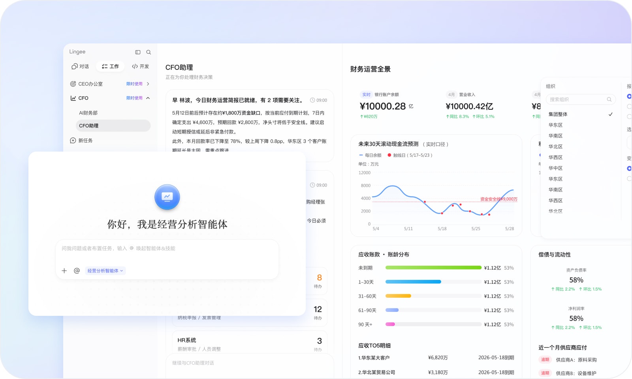The width and height of the screenshot is (632, 379).
Task: Open the HR系统 card
Action: pyautogui.click(x=250, y=343)
